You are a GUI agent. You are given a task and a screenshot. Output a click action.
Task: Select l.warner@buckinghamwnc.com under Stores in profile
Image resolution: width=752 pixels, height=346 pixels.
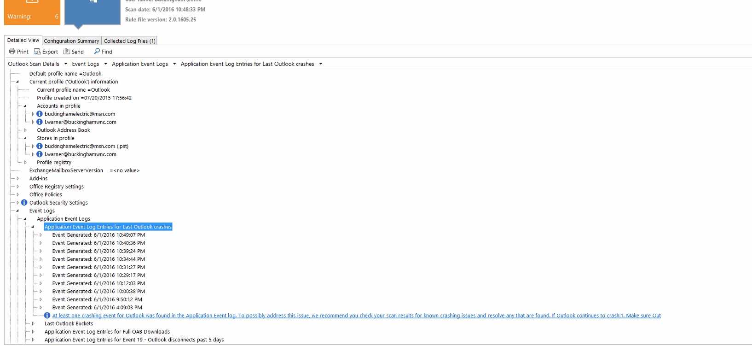pos(81,154)
